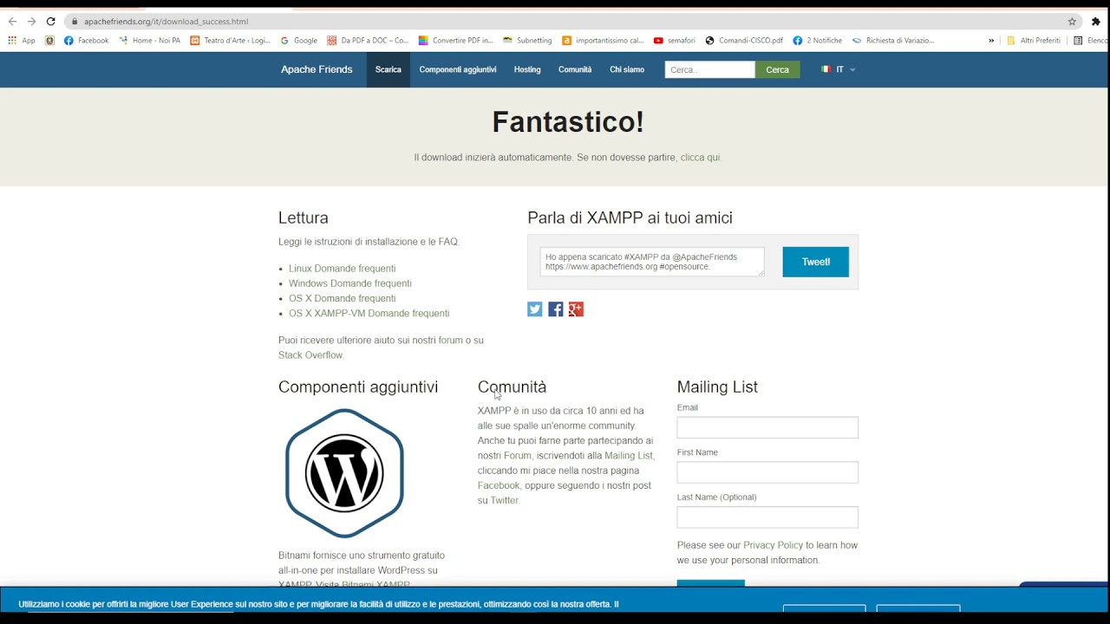This screenshot has width=1110, height=624.
Task: Open the Facebook link in Comunità text
Action: [x=499, y=485]
